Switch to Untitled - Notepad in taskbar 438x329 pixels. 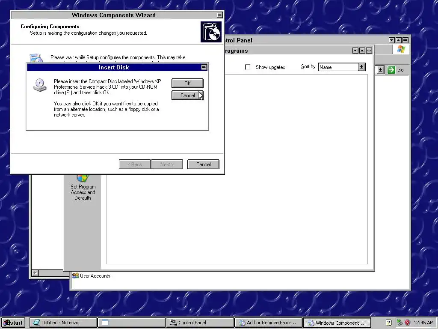pos(63,323)
